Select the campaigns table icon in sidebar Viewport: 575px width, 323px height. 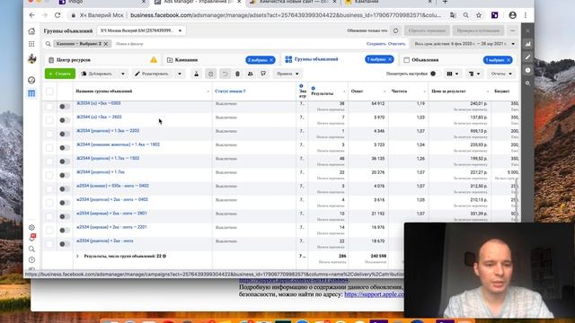click(x=31, y=93)
